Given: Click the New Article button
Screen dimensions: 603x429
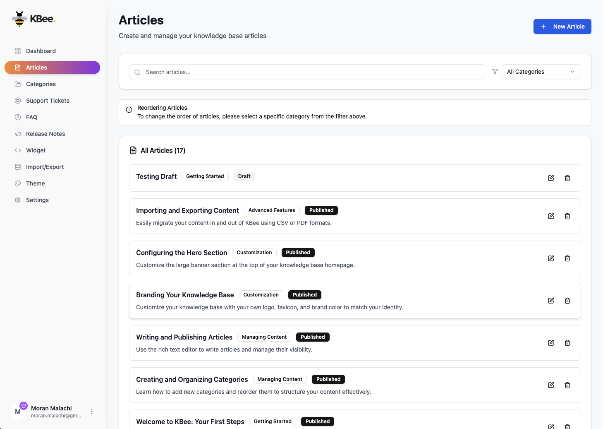Looking at the screenshot, I should pyautogui.click(x=562, y=26).
